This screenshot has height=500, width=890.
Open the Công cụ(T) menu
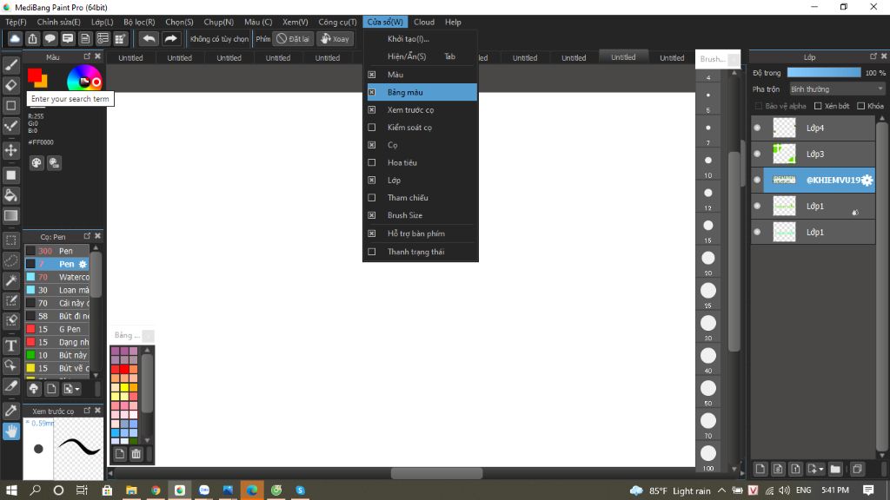[x=337, y=22]
